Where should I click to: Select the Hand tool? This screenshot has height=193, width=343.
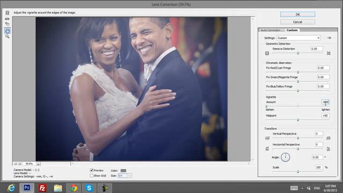click(7, 31)
